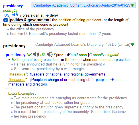Play the UK pronunciation speaker icon
Viewport: 139px width, 125px height.
36,54
